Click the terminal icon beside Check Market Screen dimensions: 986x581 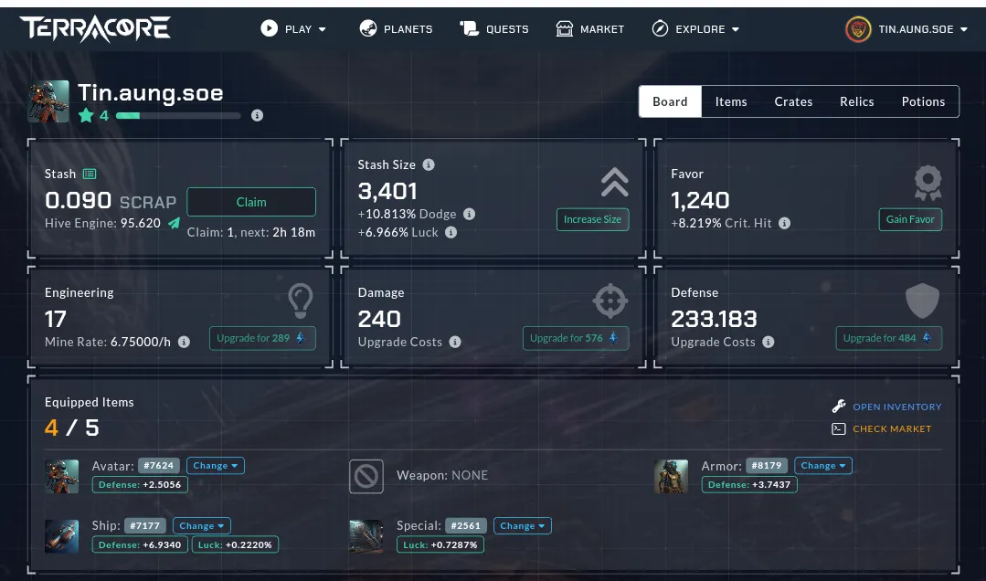pyautogui.click(x=838, y=428)
